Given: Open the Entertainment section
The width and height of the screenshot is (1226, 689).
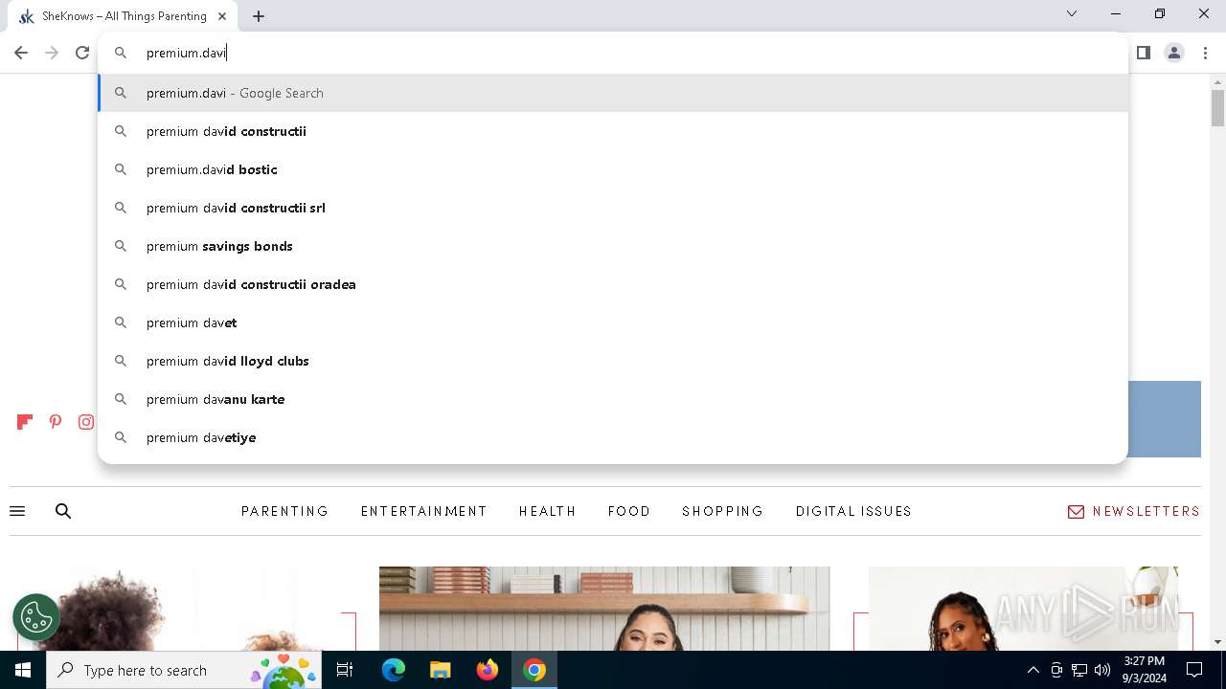Looking at the screenshot, I should 424,511.
